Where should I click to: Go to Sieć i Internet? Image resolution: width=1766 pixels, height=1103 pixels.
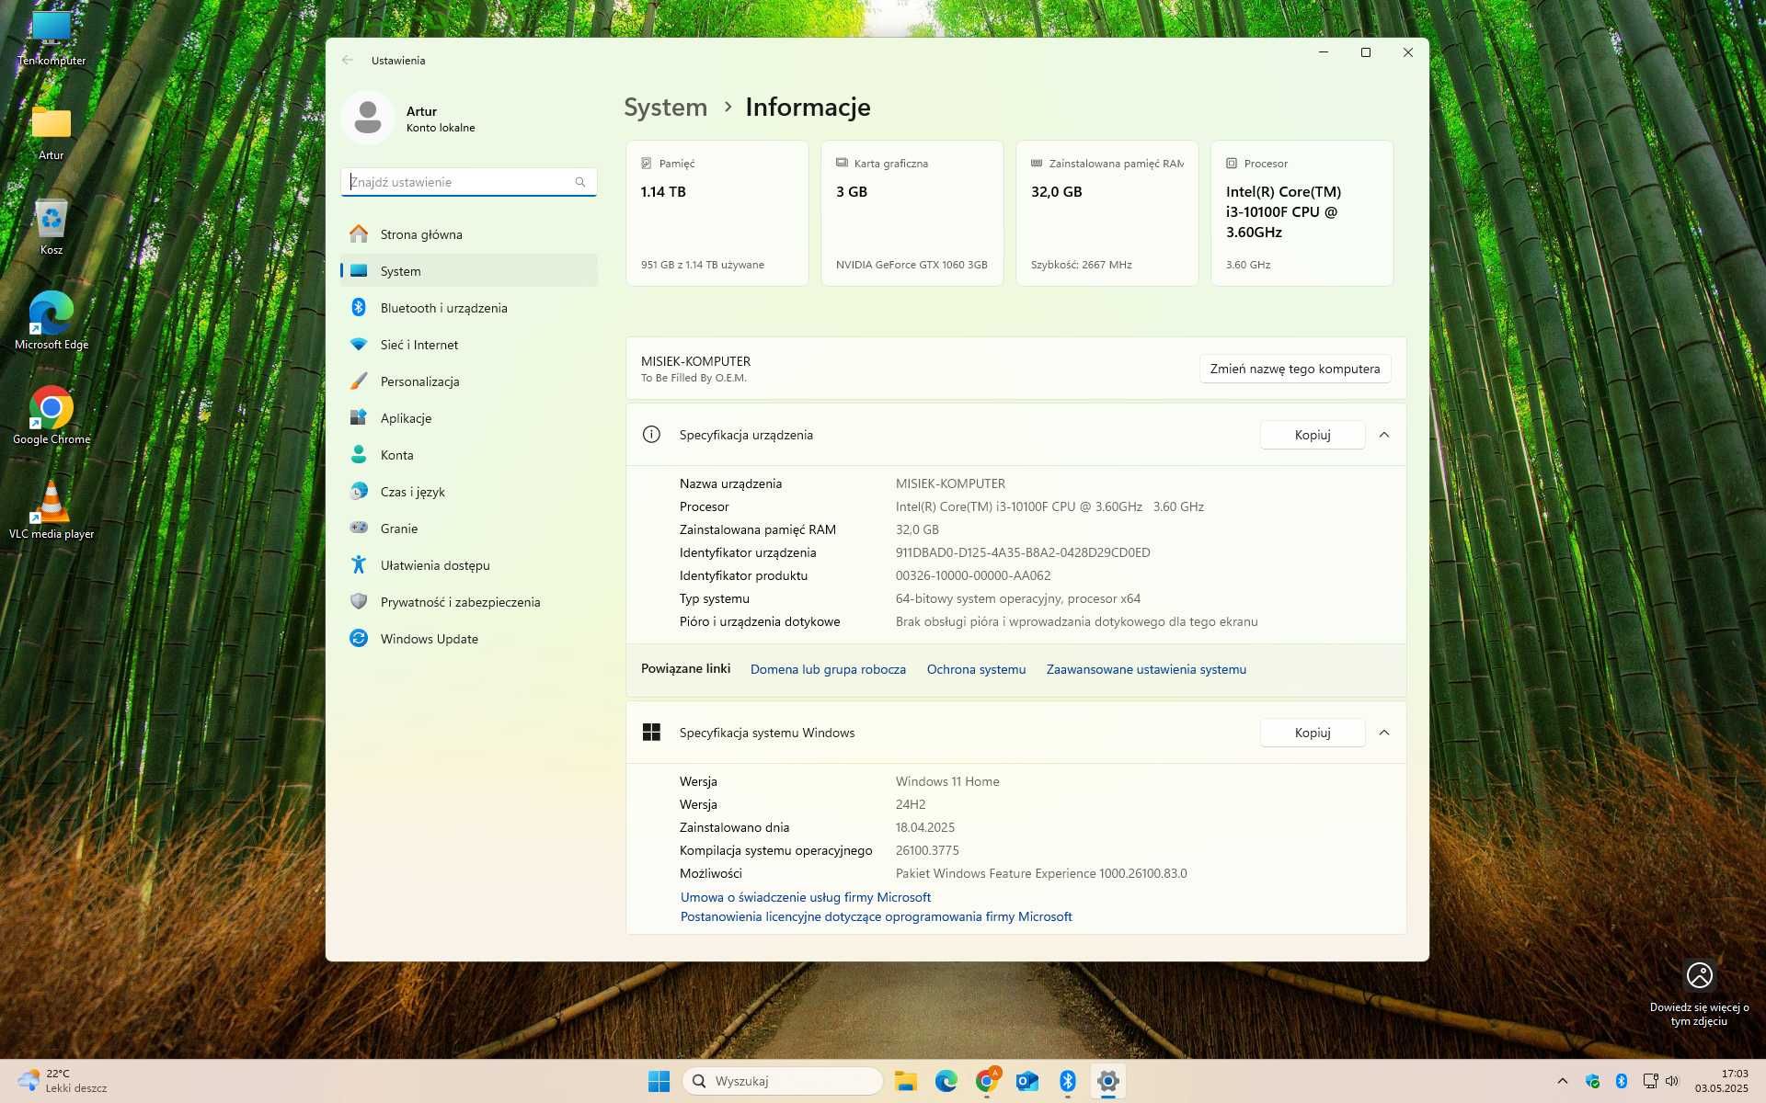468,345
